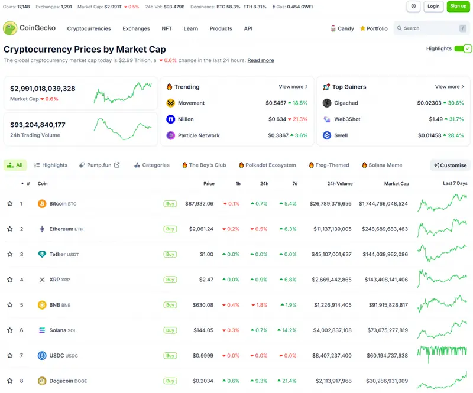This screenshot has height=393, width=473.
Task: Click the Nillion coin icon
Action: pyautogui.click(x=171, y=119)
